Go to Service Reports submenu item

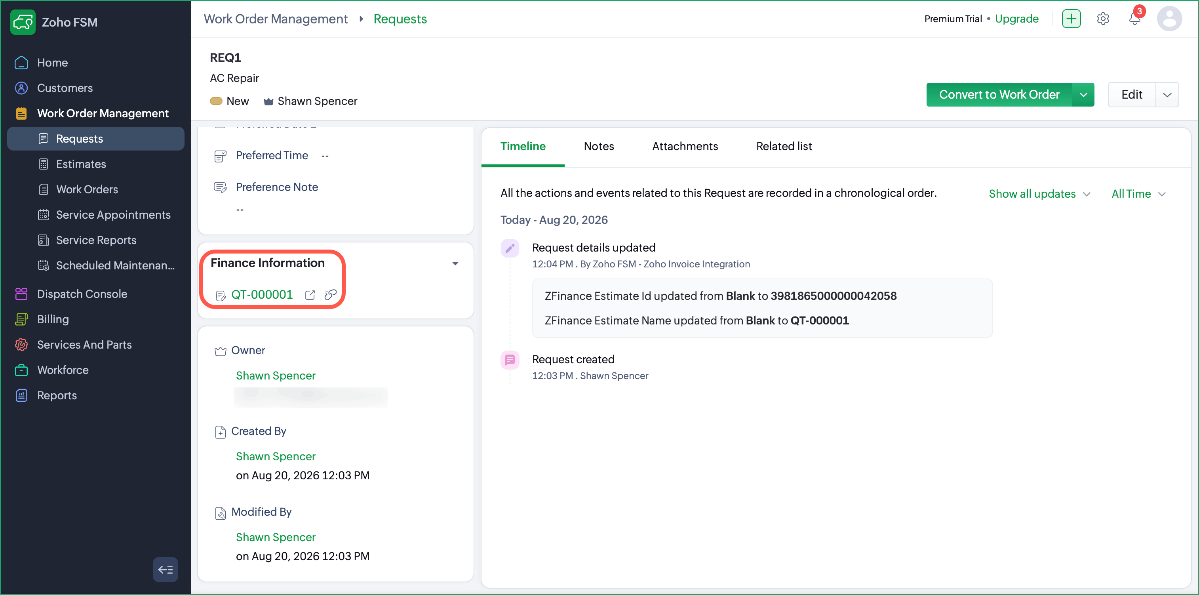point(95,240)
